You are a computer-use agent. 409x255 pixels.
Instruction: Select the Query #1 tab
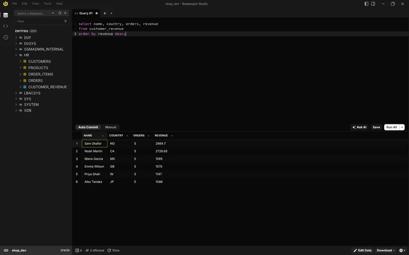pos(86,13)
